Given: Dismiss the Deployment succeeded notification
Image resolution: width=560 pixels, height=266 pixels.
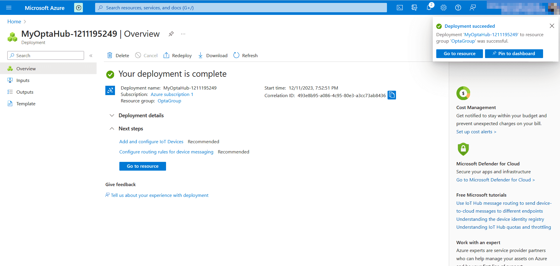Looking at the screenshot, I should coord(552,26).
